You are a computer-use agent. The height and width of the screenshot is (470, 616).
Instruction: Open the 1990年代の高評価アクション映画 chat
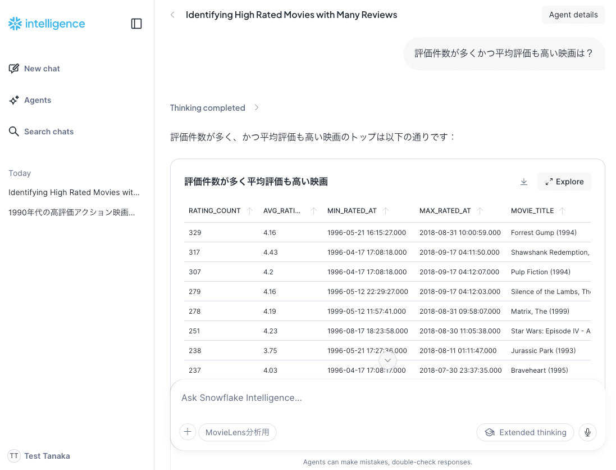(x=72, y=213)
